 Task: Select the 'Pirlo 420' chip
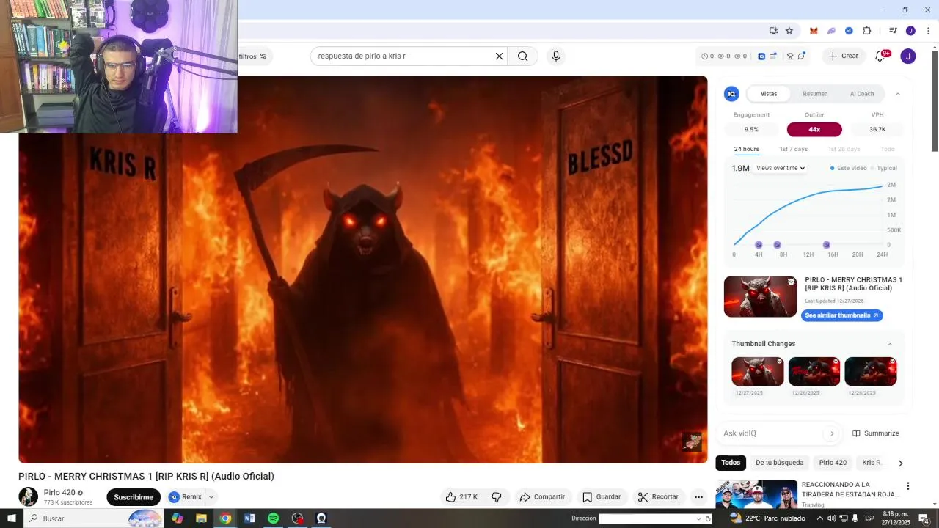833,463
